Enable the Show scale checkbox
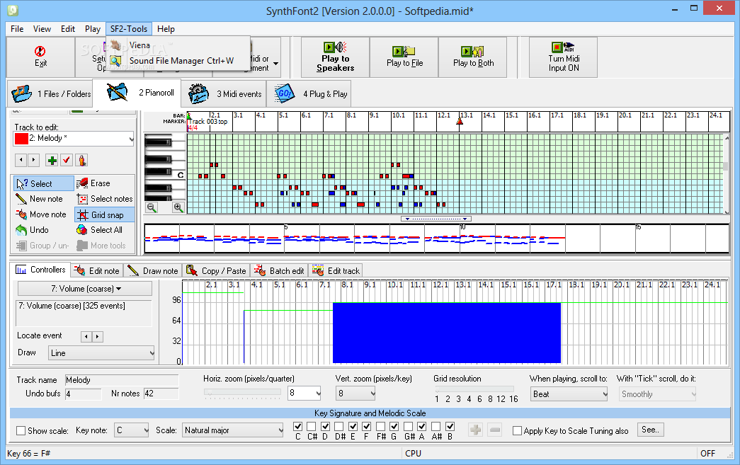This screenshot has height=465, width=740. (x=21, y=430)
